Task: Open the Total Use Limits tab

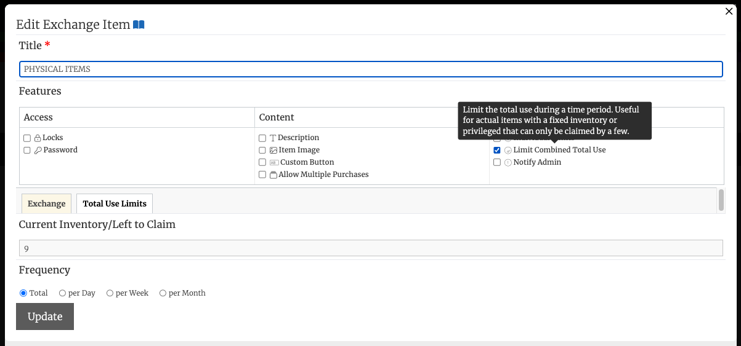Action: [x=115, y=203]
